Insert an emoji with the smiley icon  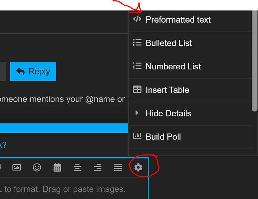pos(37,167)
